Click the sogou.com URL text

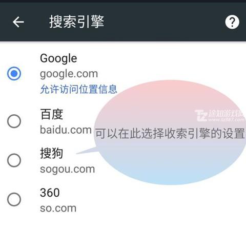pyautogui.click(x=67, y=170)
